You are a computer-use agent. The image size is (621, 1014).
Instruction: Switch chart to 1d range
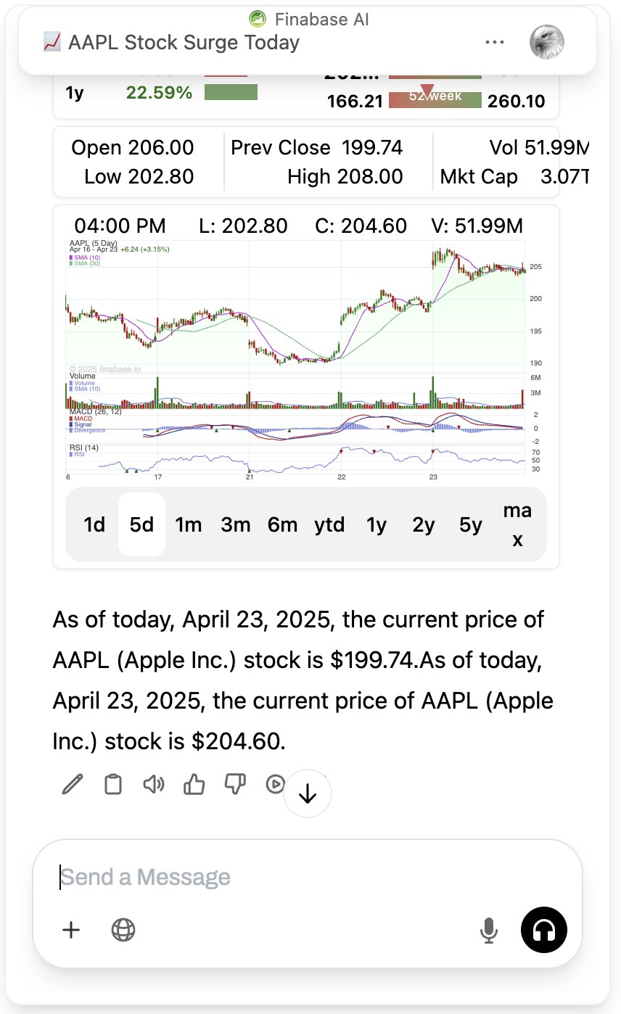pos(94,524)
